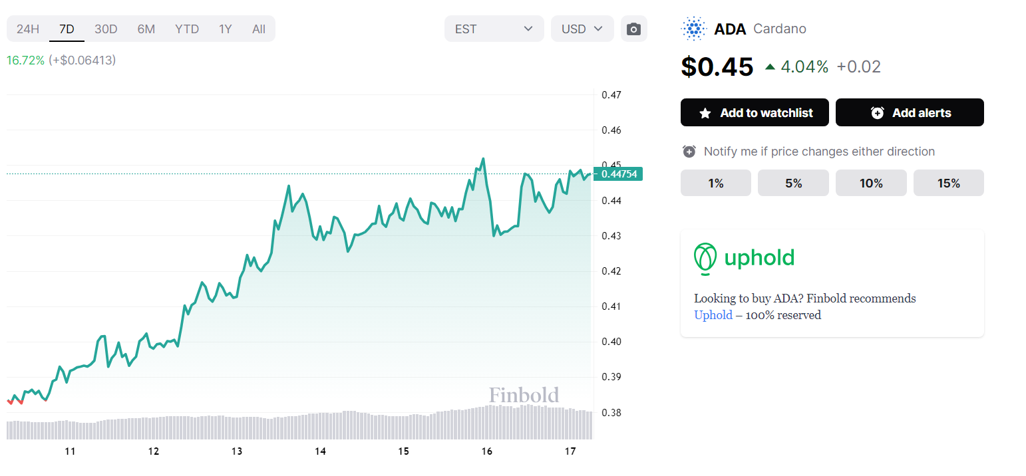Set price alert at 5% change
The width and height of the screenshot is (1026, 476).
[793, 183]
